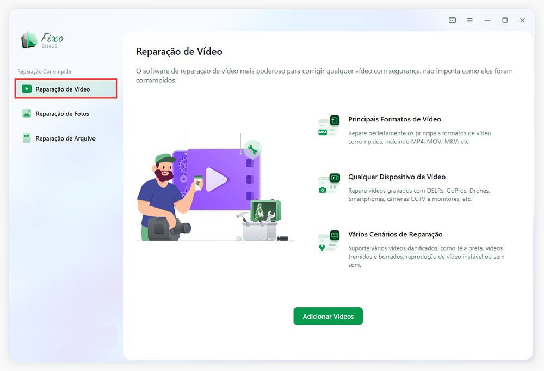544x371 pixels.
Task: Switch to Reparação de Arquivo
Action: pos(66,138)
